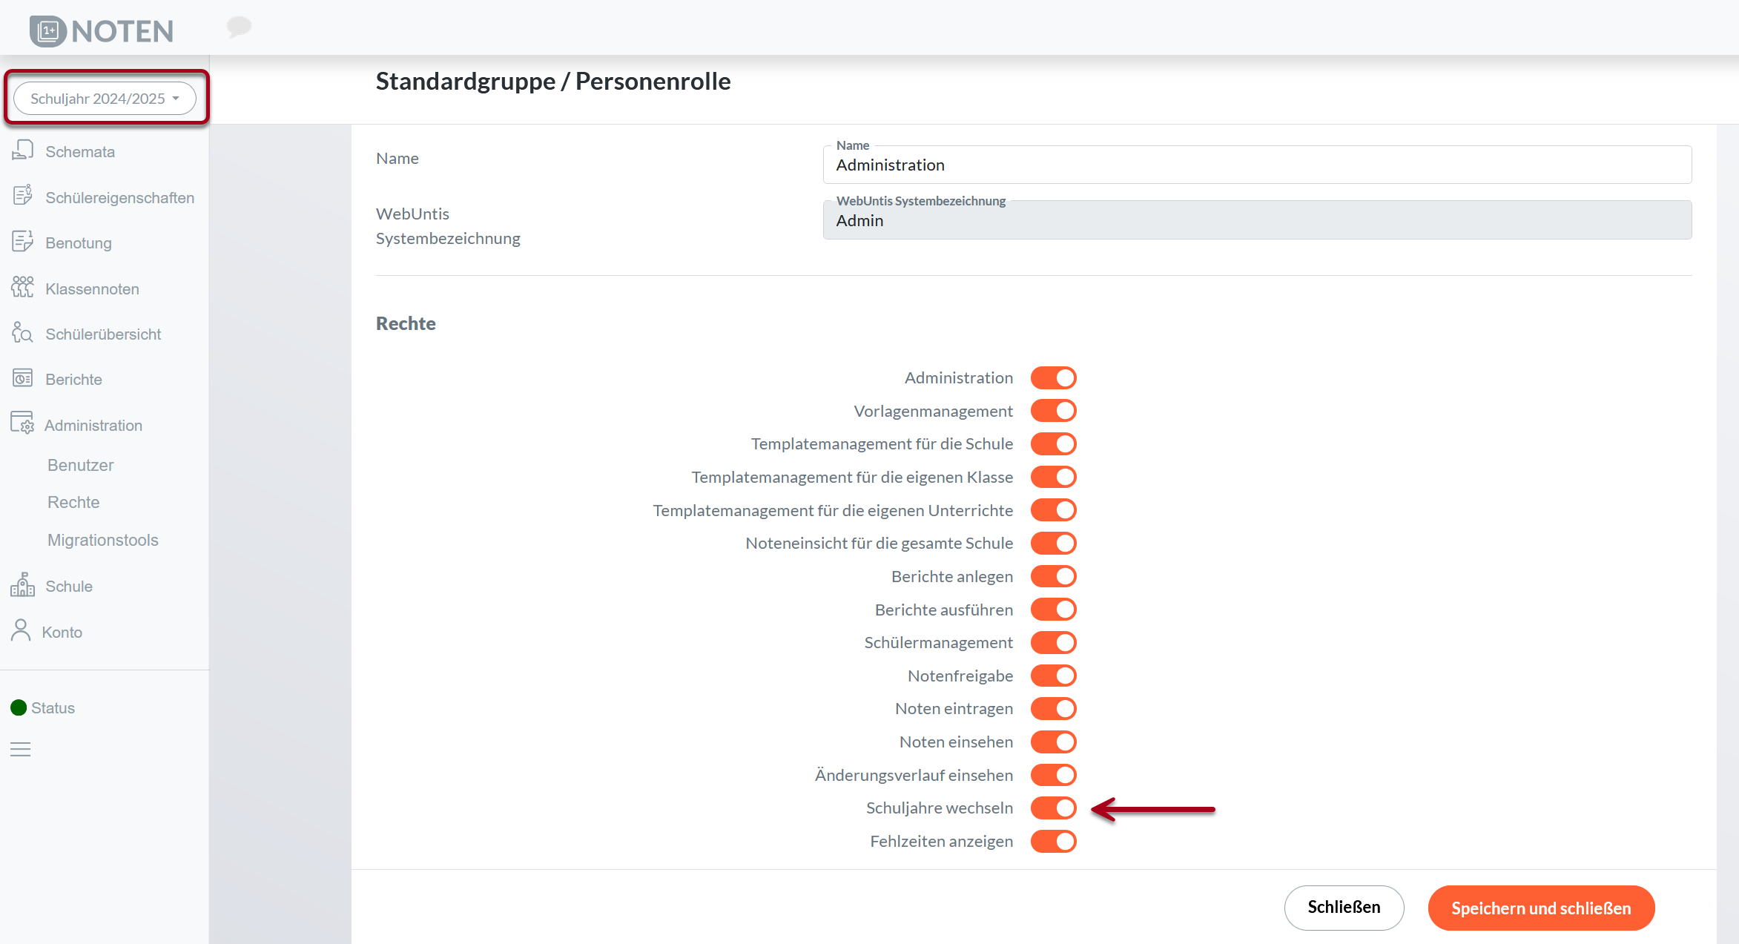Open the Migrationstools submenu item
The width and height of the screenshot is (1739, 944).
tap(102, 540)
